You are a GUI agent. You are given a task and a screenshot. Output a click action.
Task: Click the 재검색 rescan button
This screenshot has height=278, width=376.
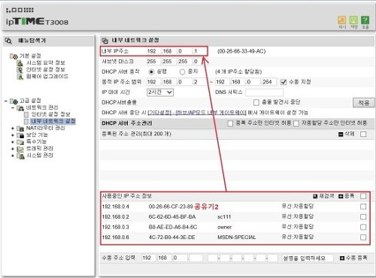[x=323, y=196]
